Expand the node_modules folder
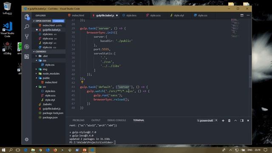The height and width of the screenshot is (153, 272). coord(51,74)
